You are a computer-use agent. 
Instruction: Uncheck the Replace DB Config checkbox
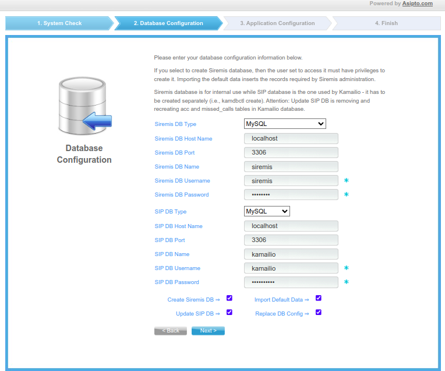[x=319, y=312]
